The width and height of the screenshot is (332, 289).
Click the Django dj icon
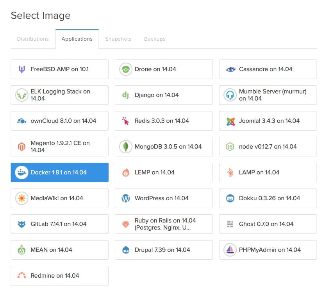[x=126, y=95]
